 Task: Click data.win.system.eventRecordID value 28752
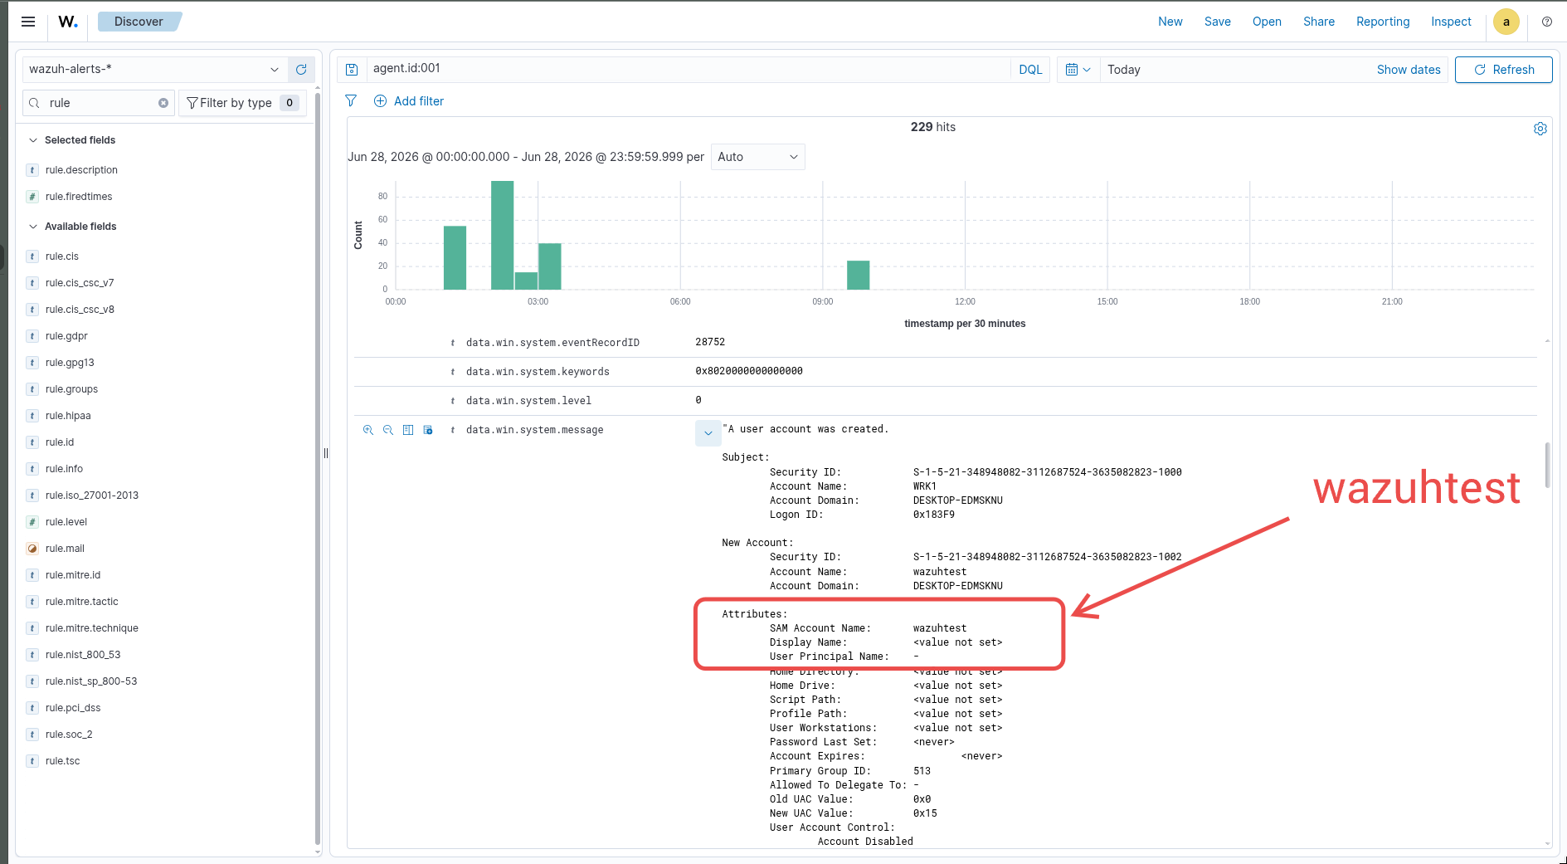710,342
